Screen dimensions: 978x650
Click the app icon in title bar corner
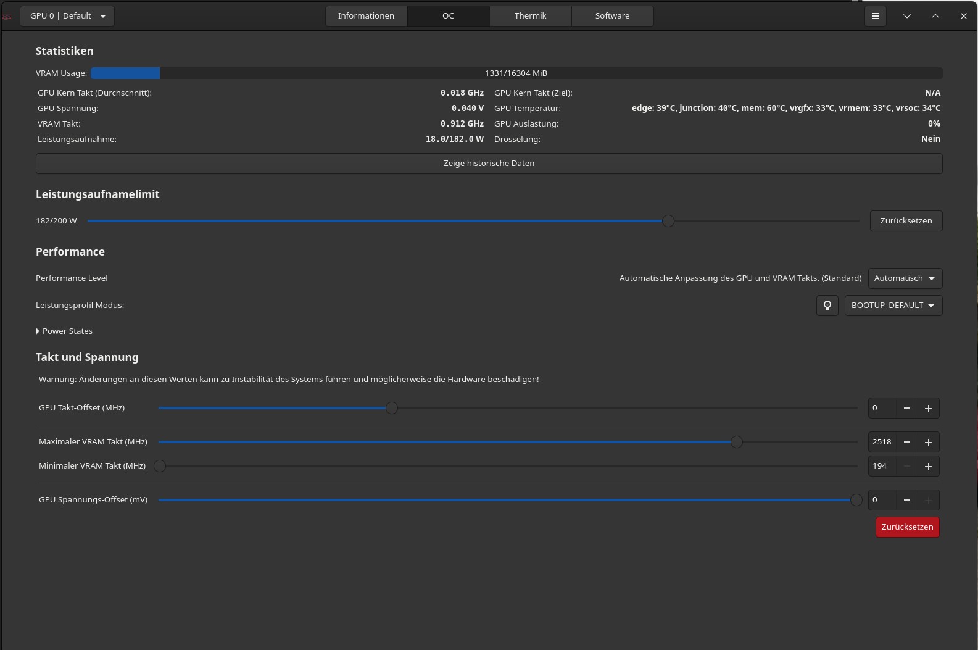(7, 16)
